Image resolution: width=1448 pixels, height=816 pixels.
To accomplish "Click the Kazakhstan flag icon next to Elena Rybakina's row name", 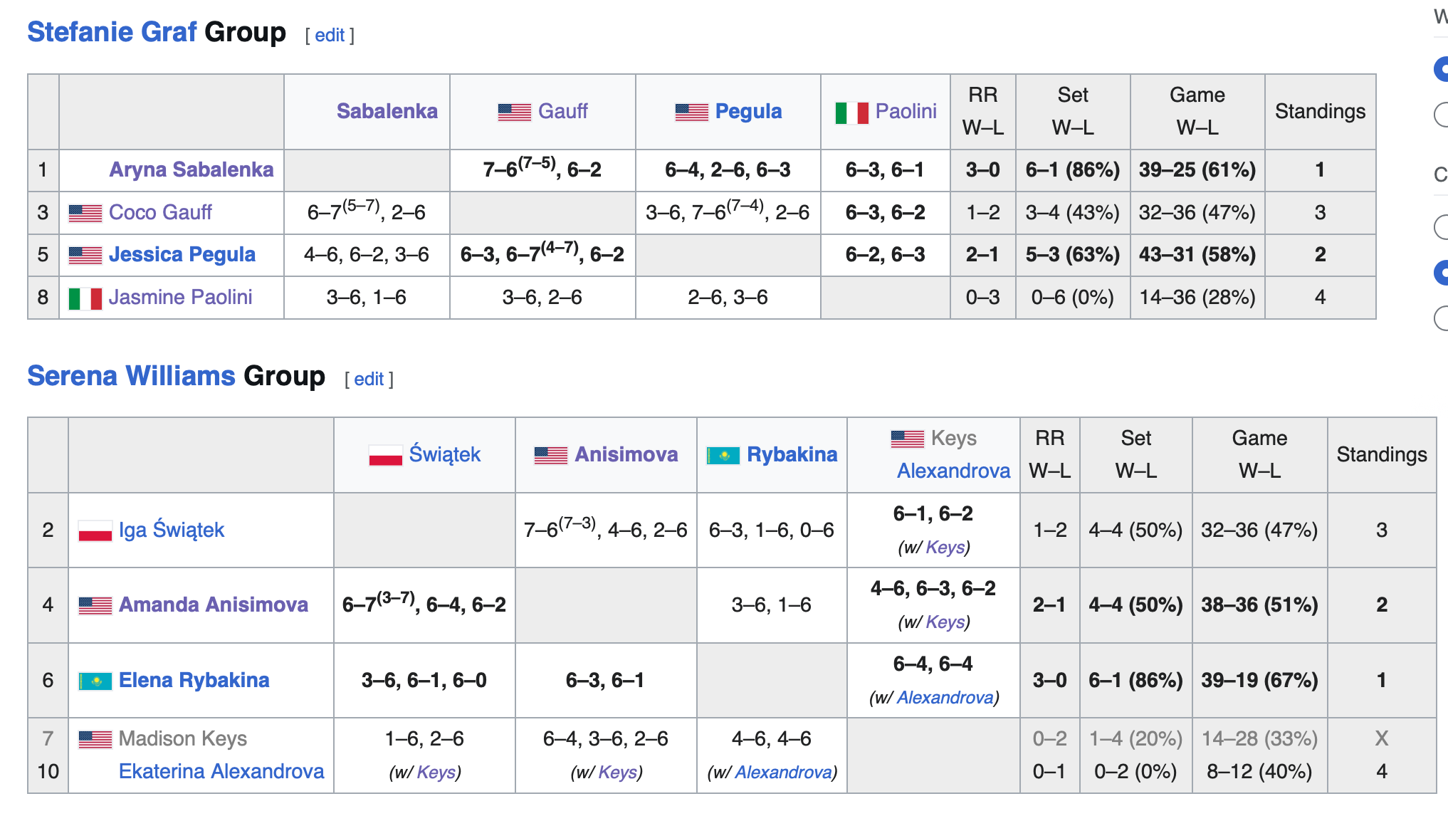I will pyautogui.click(x=95, y=681).
